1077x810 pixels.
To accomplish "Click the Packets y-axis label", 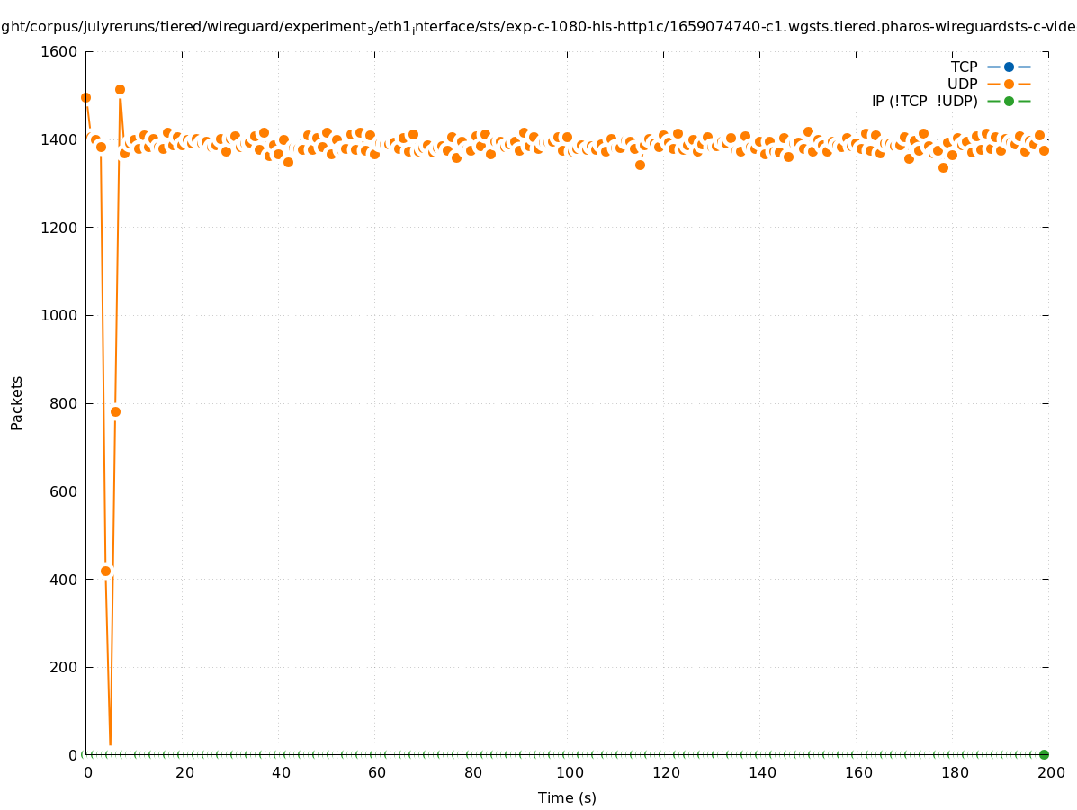I will pyautogui.click(x=17, y=402).
